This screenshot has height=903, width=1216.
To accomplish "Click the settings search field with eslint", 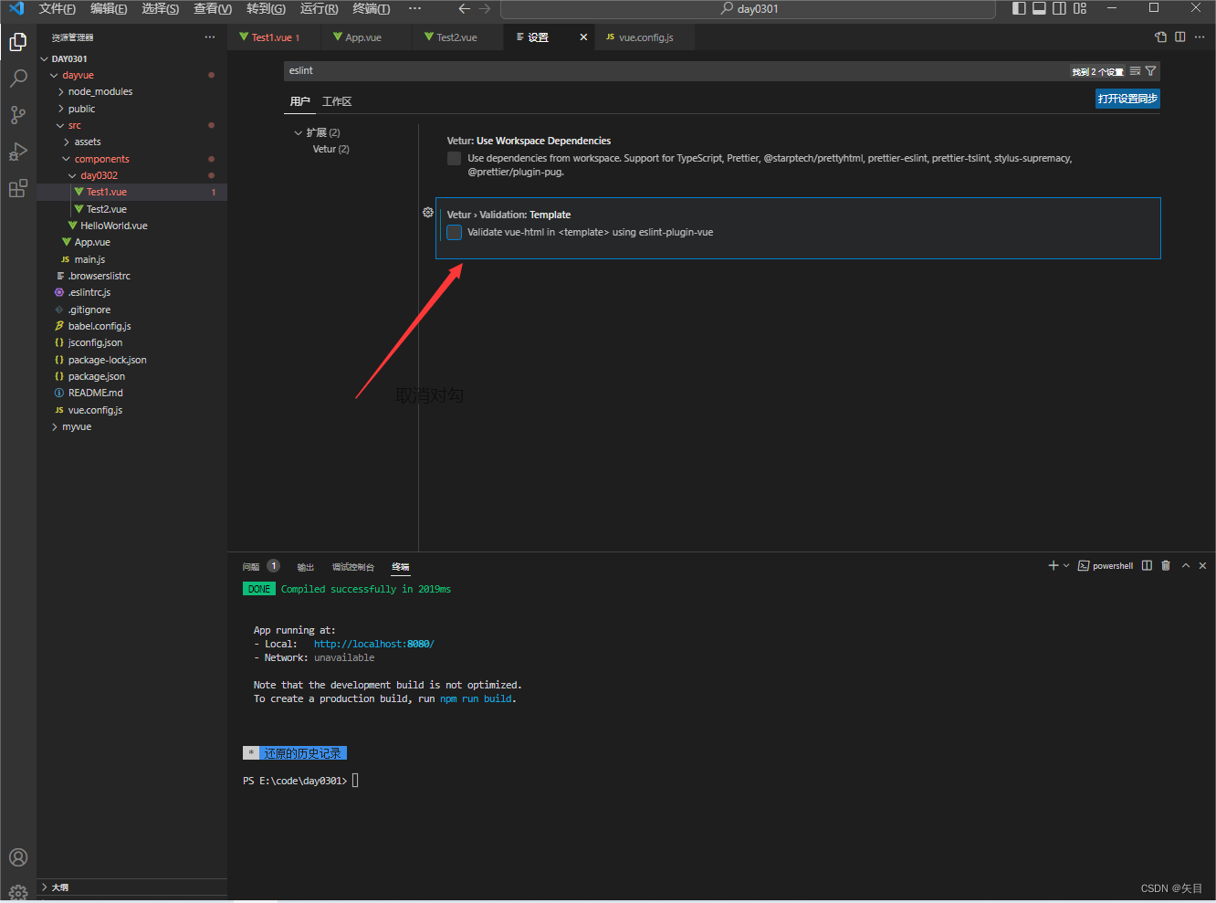I will (676, 71).
